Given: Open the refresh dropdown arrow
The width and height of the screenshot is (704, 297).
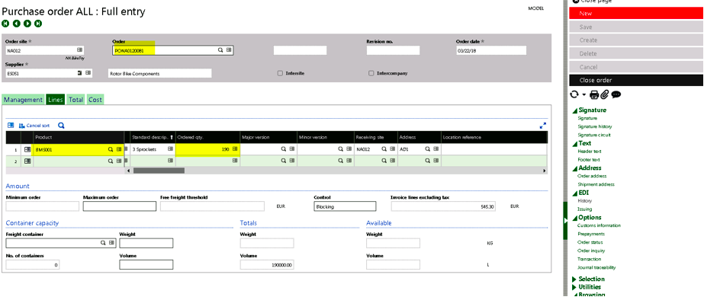Looking at the screenshot, I should [583, 94].
